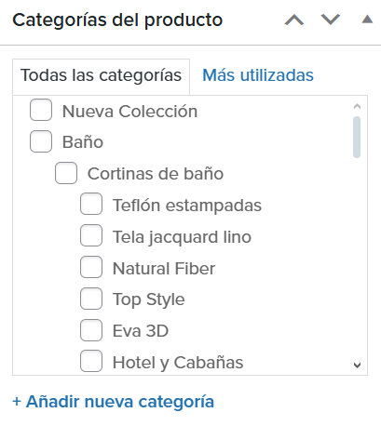Switch to the Más utilizadas tab

pos(258,75)
